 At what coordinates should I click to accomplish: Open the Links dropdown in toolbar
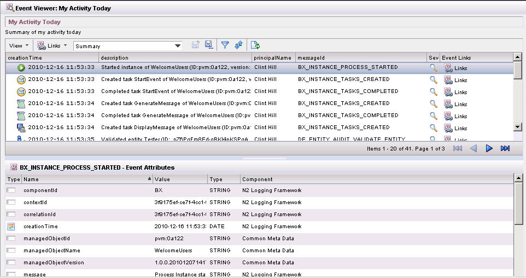click(52, 45)
